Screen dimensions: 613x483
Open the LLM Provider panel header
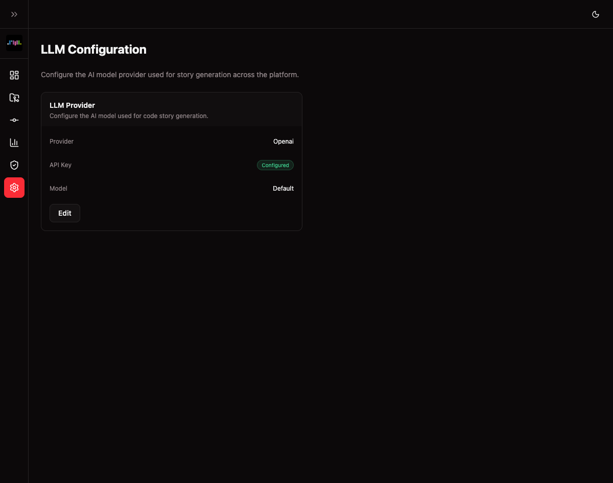coord(72,105)
